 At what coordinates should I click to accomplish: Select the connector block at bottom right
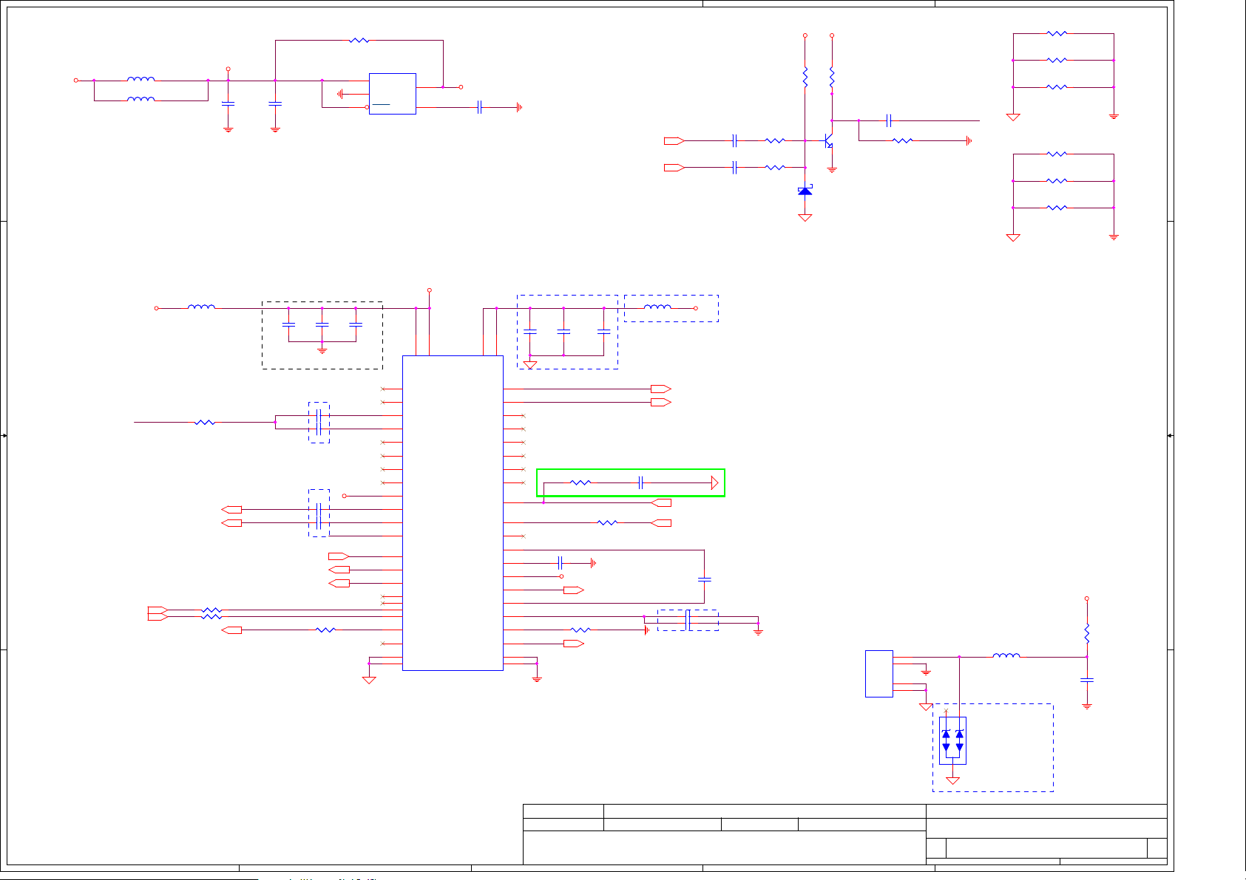878,673
